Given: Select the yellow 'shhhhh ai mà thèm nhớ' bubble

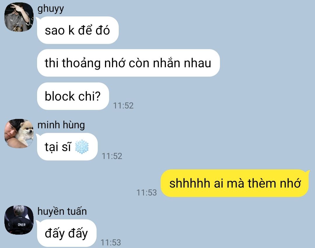Looking at the screenshot, I should coord(235,183).
